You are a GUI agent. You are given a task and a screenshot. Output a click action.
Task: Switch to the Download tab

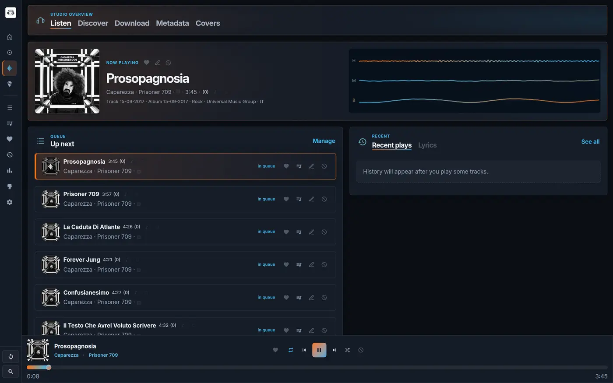132,23
